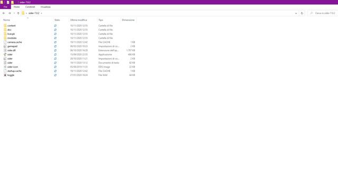Sort by the Stato column header
Image resolution: width=338 pixels, height=190 pixels.
click(57, 20)
